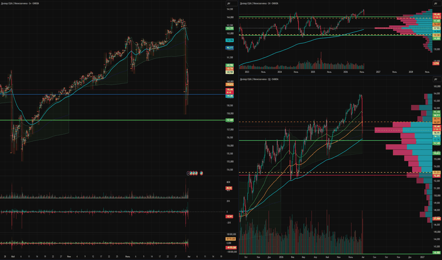Click the second flag event icon after the lightning marker

point(193,173)
